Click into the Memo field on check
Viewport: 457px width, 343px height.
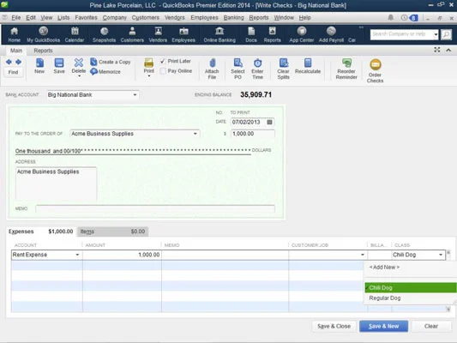(155, 208)
